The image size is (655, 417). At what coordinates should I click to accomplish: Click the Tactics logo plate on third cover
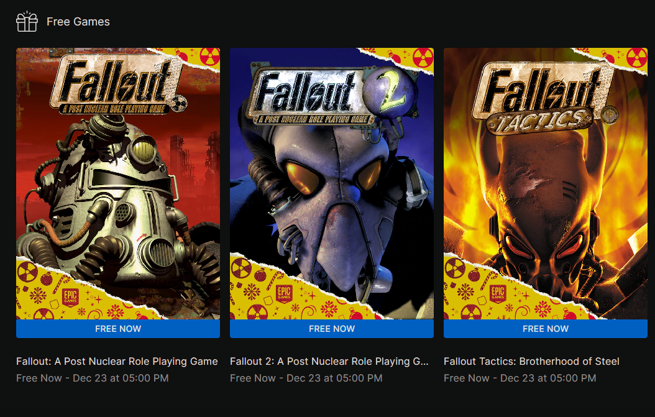pyautogui.click(x=539, y=121)
